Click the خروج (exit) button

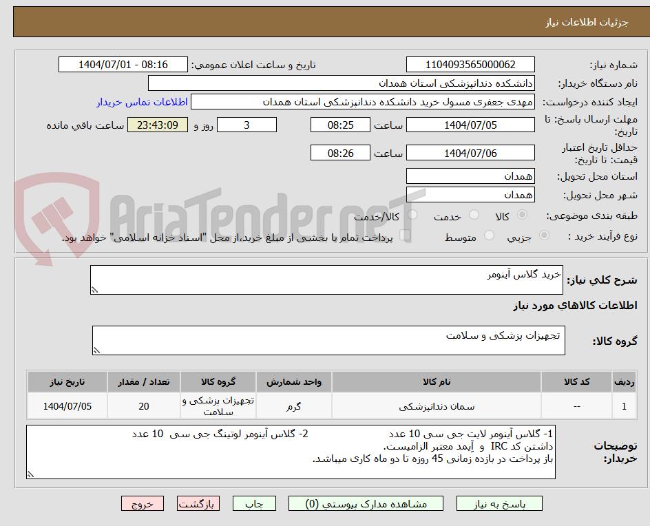(143, 503)
